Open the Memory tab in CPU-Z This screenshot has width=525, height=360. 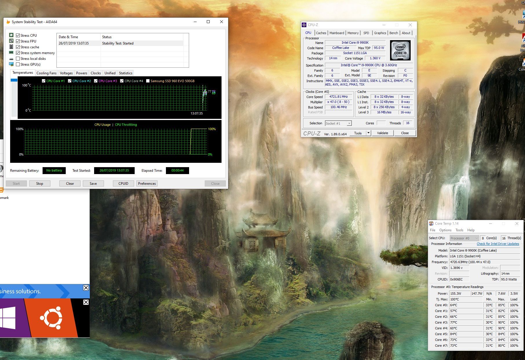click(x=353, y=33)
